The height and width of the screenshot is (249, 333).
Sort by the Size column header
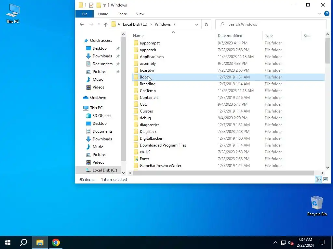[x=313, y=36]
